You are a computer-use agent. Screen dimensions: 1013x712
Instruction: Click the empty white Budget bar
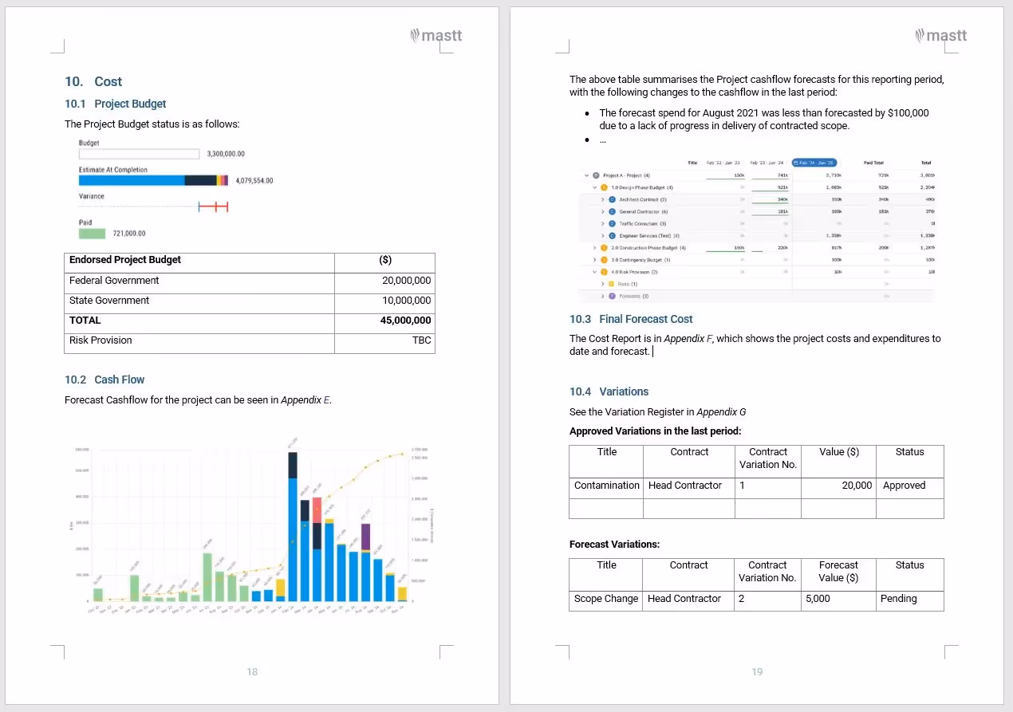(x=139, y=154)
